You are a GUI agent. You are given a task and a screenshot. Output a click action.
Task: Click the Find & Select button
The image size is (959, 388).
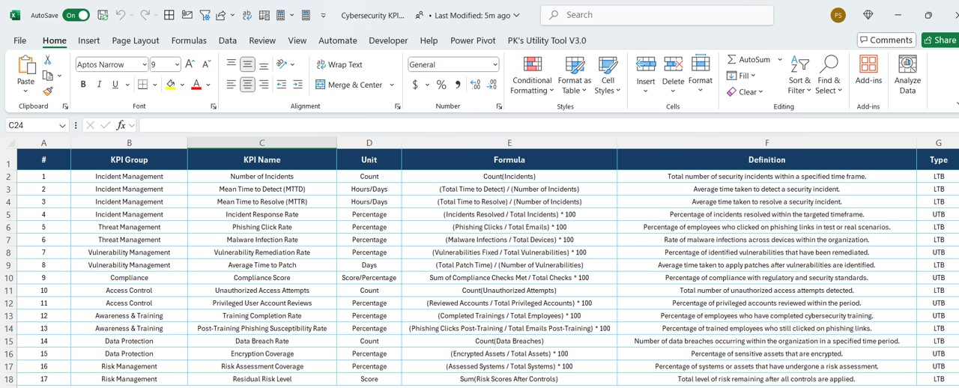(x=829, y=75)
